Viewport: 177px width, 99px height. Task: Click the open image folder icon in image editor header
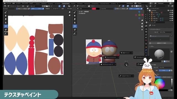pos(47,6)
